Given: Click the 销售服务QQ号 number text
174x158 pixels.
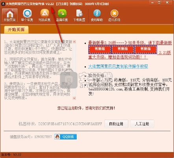Looking at the screenshot, I should click(43, 137).
